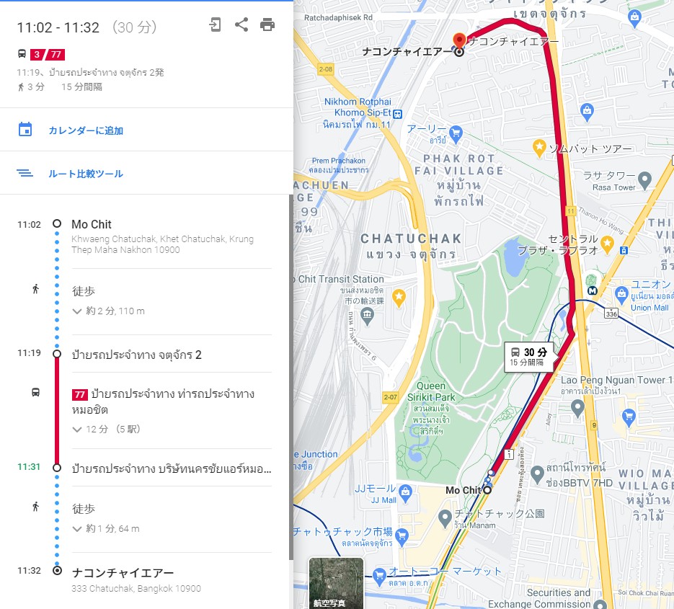Select the ナコンチャイエアー destination step
This screenshot has height=609, width=674.
(123, 573)
